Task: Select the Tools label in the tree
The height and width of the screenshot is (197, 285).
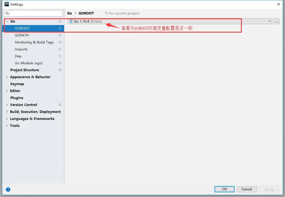Action: [15, 125]
